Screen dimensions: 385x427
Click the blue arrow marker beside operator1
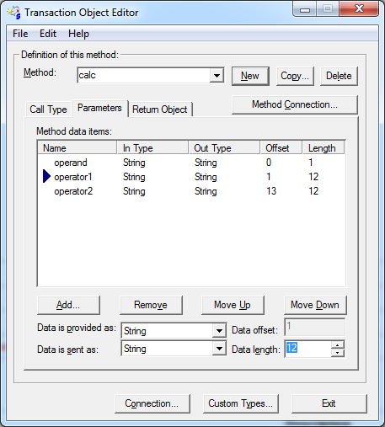pos(46,176)
